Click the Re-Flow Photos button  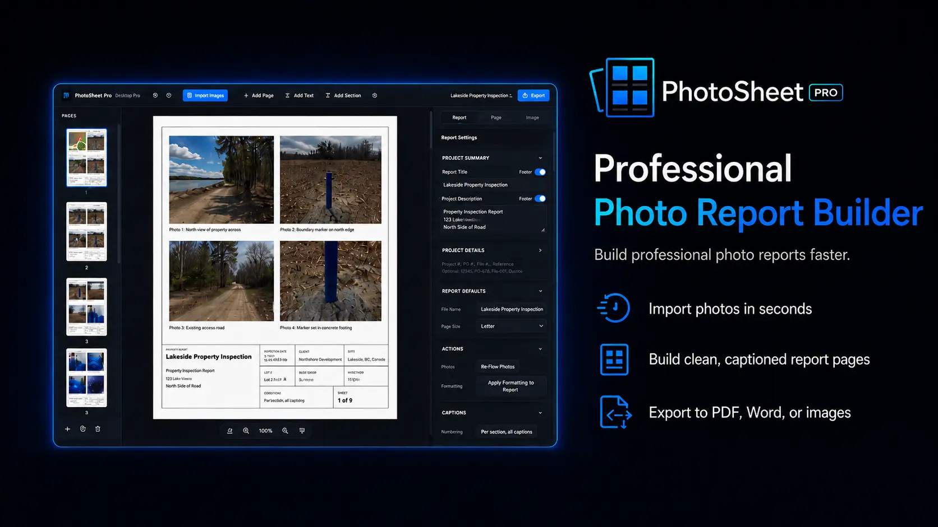click(x=498, y=367)
